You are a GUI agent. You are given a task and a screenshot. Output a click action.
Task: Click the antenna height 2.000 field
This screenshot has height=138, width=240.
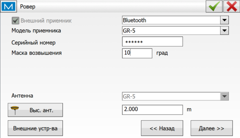152,110
